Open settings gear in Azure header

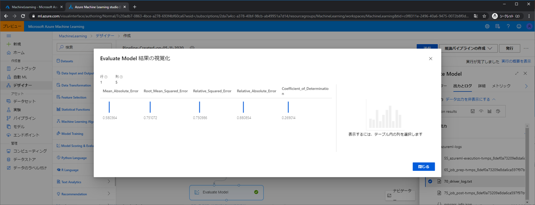pos(487,26)
